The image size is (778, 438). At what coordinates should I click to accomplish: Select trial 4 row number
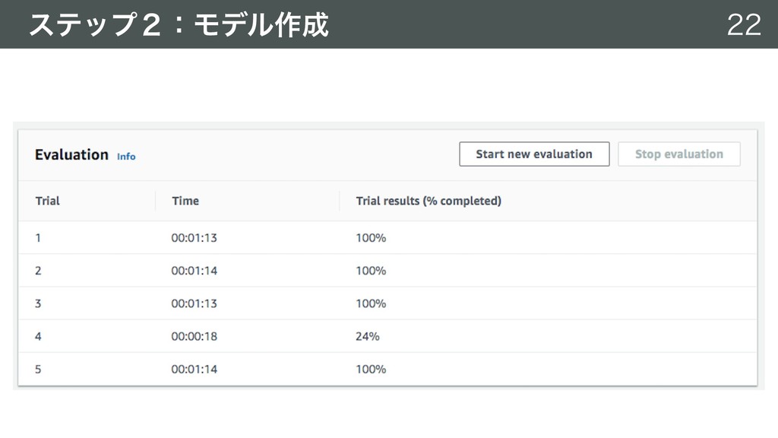[x=38, y=336]
